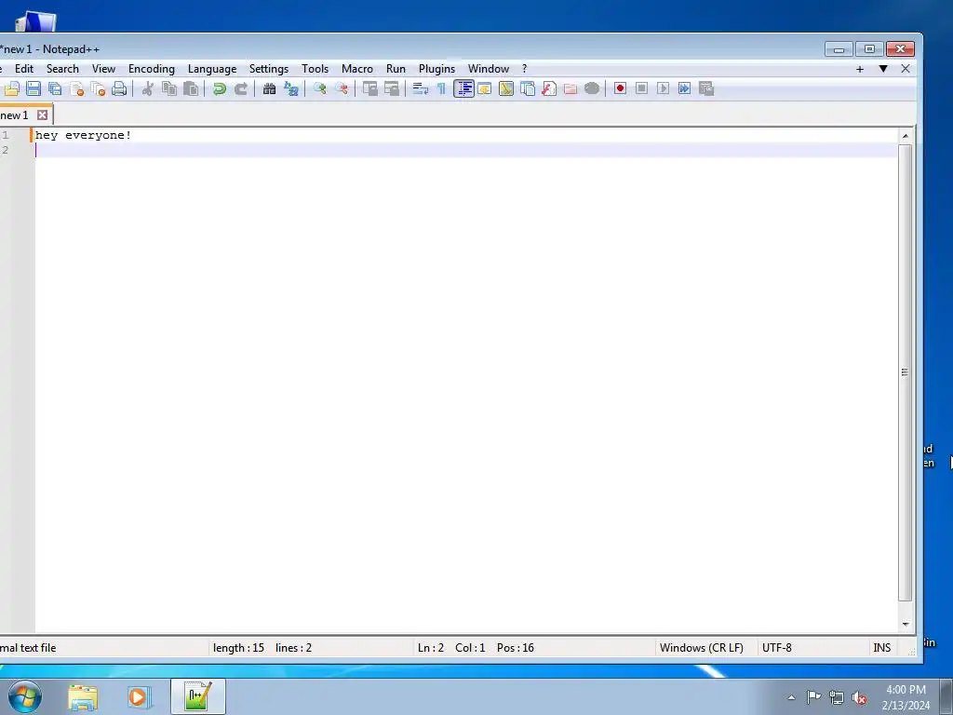
Task: Start macro recording with red dot
Action: tap(620, 88)
